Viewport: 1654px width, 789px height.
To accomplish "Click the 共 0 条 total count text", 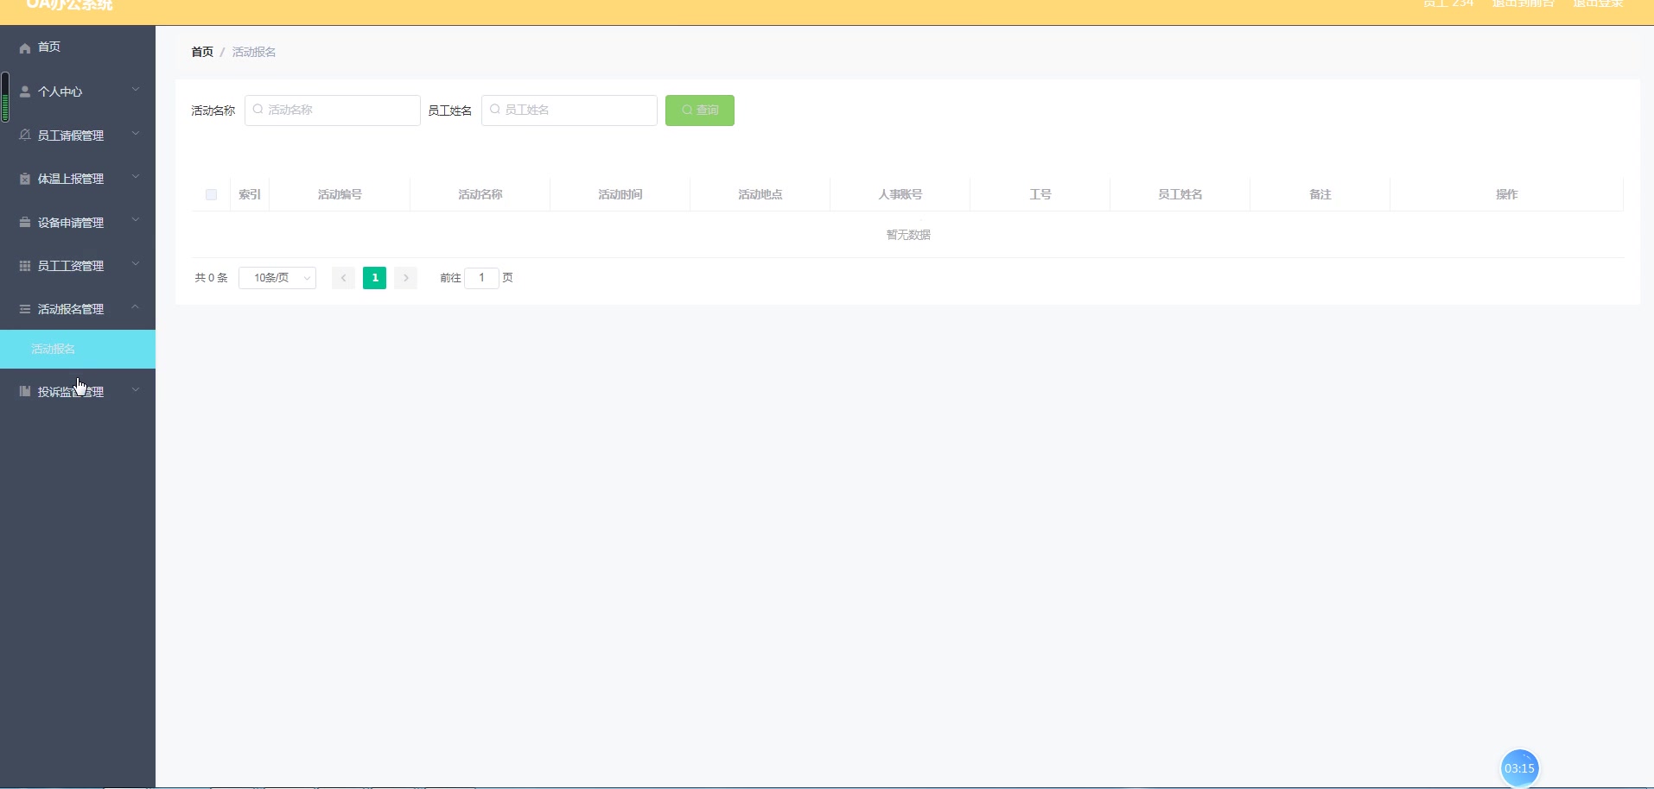I will [x=211, y=278].
